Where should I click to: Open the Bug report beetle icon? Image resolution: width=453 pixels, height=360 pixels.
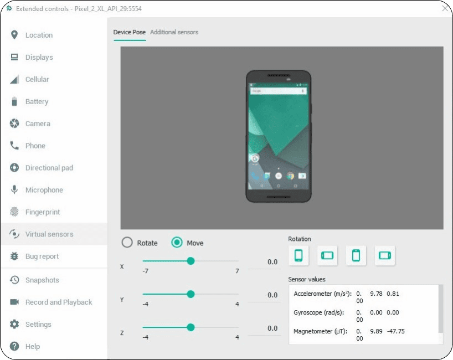(14, 256)
